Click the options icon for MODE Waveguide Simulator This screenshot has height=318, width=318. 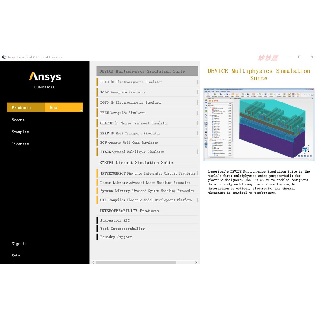point(198,92)
